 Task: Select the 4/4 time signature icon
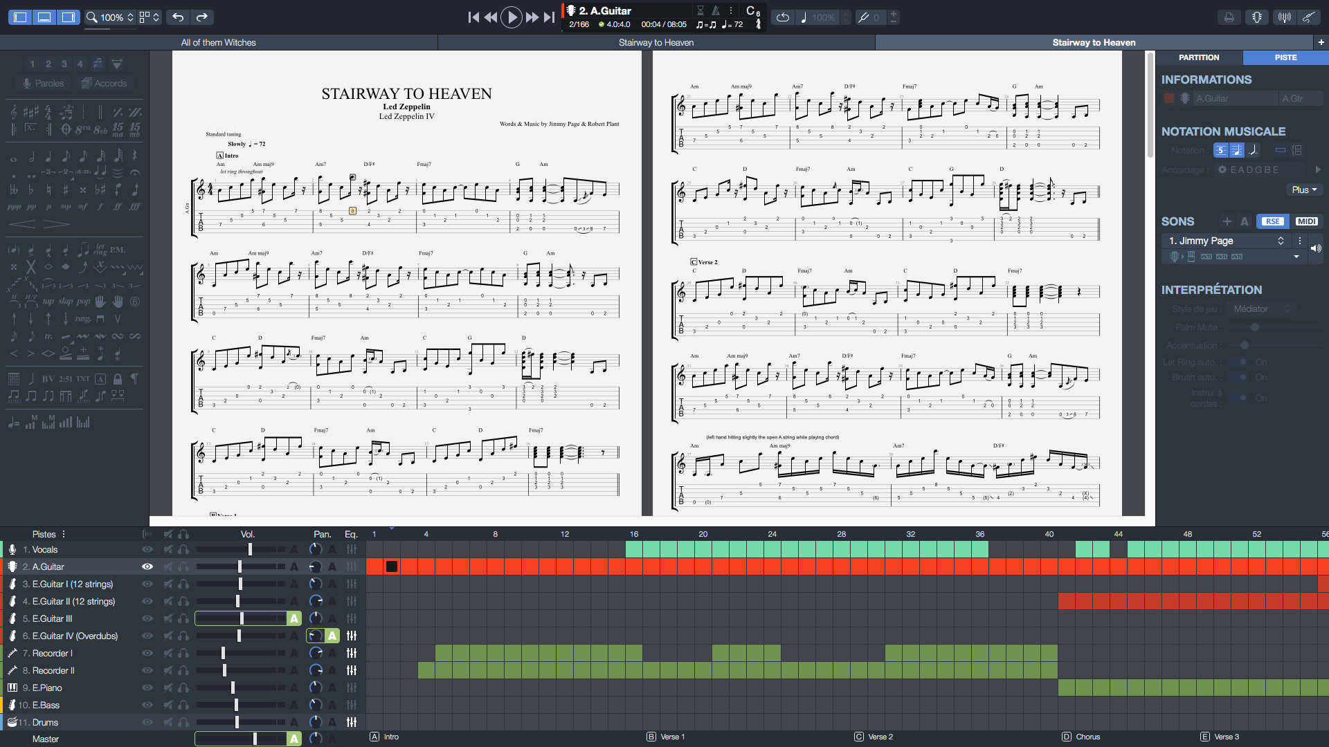point(48,113)
